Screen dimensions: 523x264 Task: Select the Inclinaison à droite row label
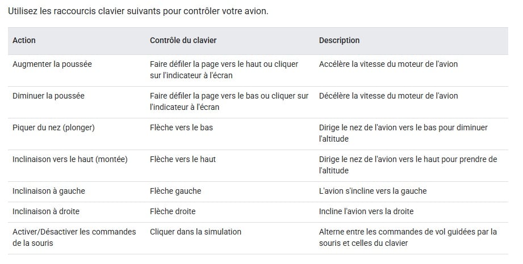click(x=46, y=211)
